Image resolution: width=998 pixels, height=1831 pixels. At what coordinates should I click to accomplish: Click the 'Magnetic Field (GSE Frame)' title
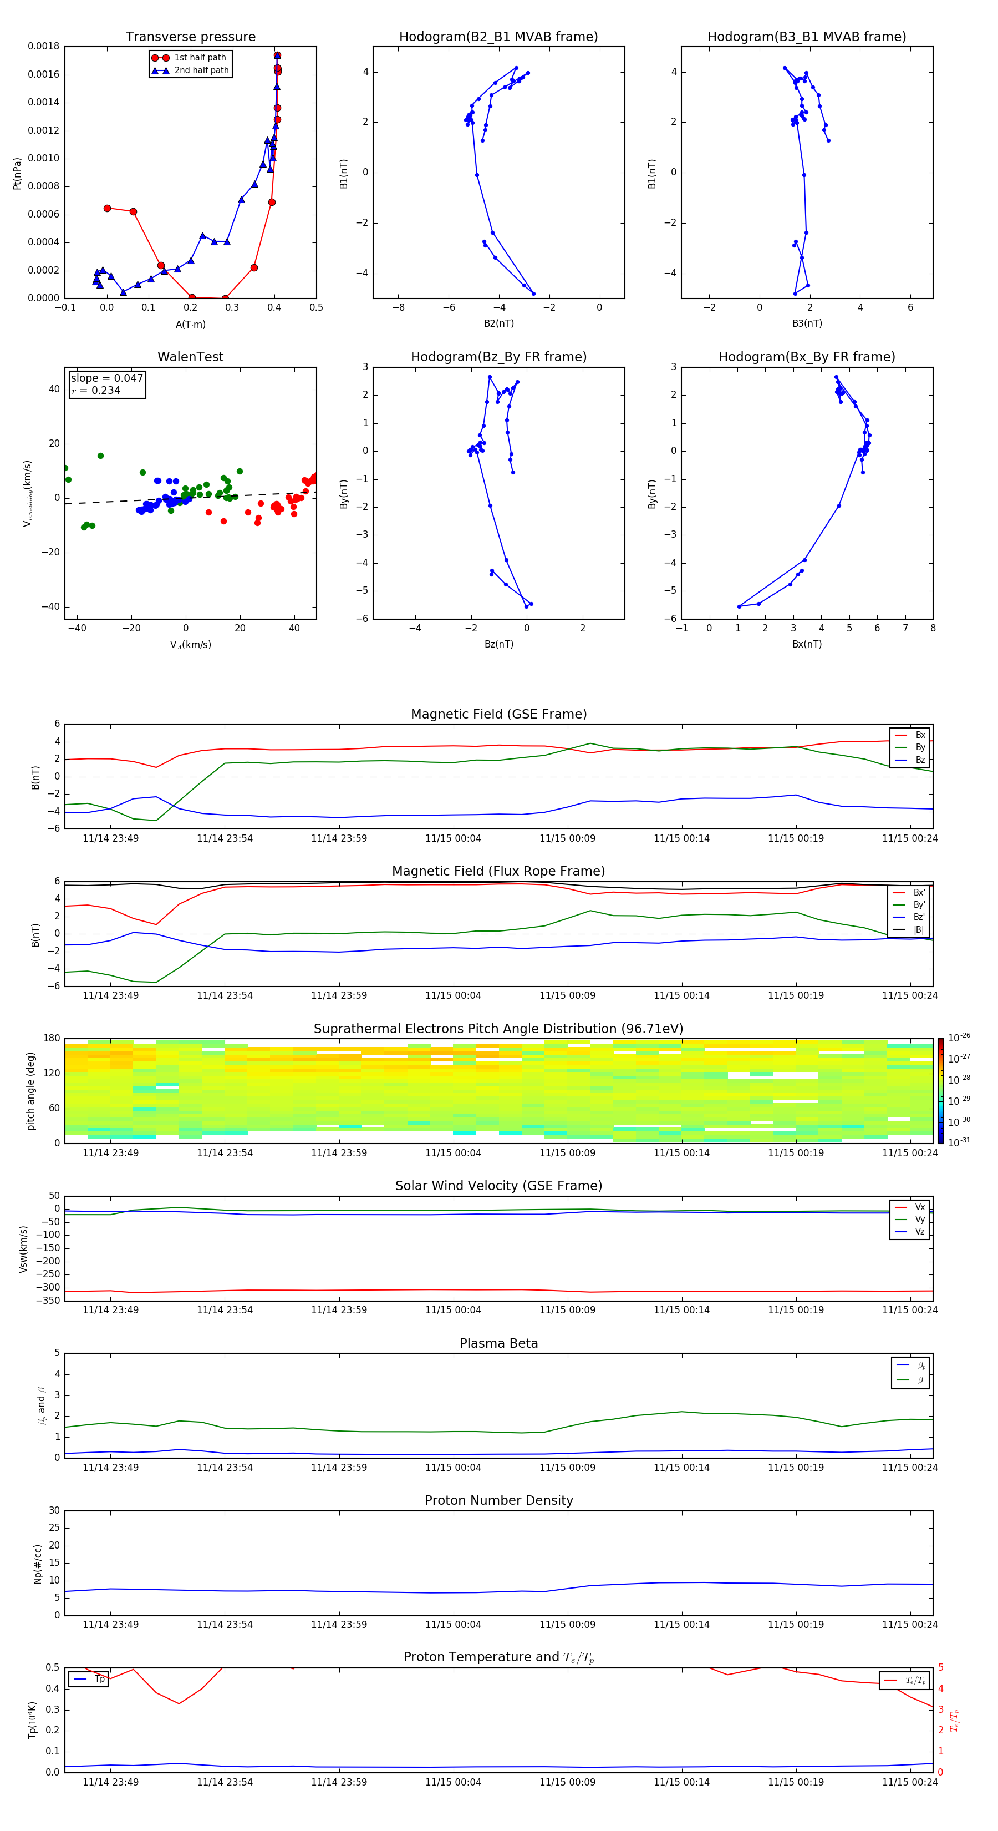pyautogui.click(x=498, y=714)
